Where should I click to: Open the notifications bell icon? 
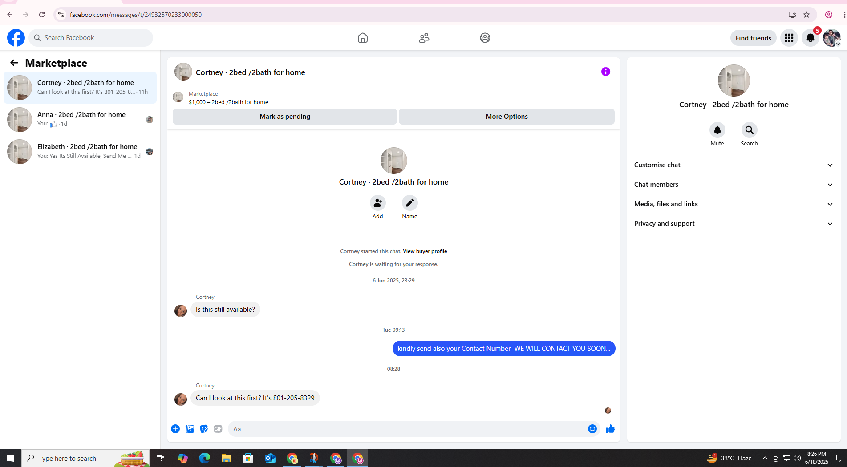point(811,38)
